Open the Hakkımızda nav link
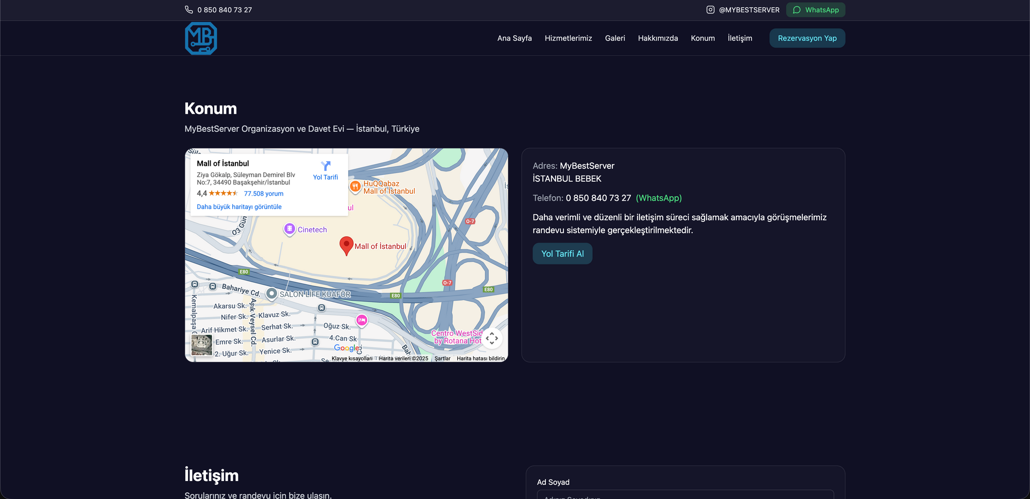Image resolution: width=1030 pixels, height=499 pixels. point(658,38)
